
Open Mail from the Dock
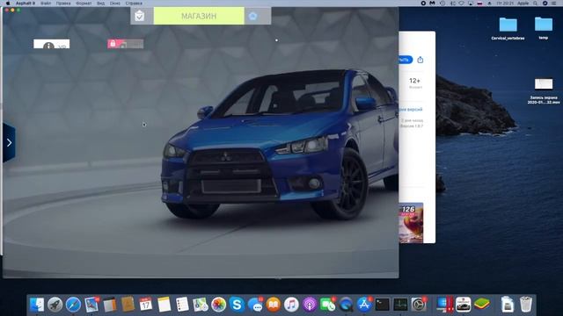tap(91, 305)
